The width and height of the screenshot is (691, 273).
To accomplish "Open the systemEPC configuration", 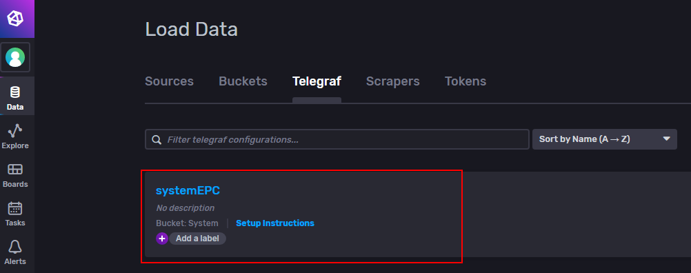I will tap(188, 191).
